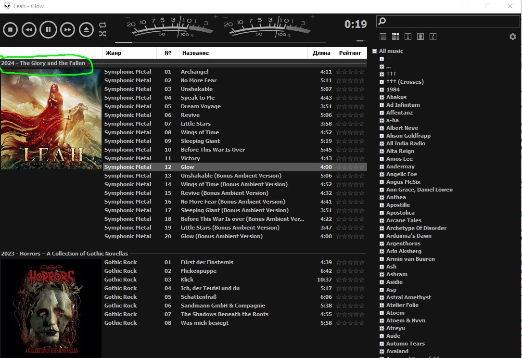522x358 pixels.
Task: Click the Жанр column header
Action: click(130, 53)
